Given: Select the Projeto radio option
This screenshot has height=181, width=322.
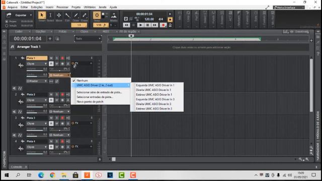Looking at the screenshot, I should 7,22.
